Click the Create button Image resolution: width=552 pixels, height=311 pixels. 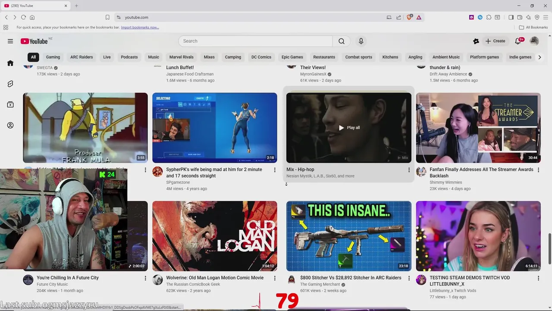pos(495,41)
